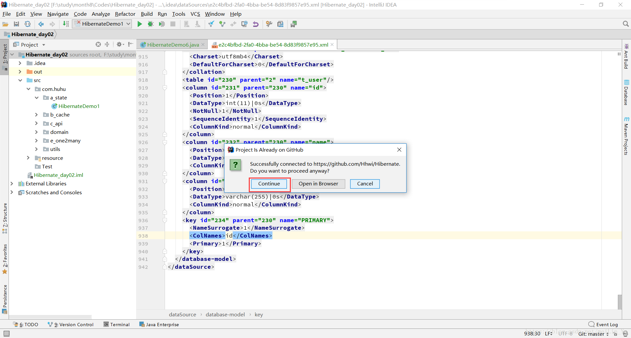
Task: Open the Database side panel
Action: [x=626, y=93]
